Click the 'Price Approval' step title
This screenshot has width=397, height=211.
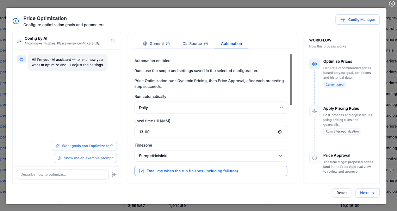coord(337,155)
